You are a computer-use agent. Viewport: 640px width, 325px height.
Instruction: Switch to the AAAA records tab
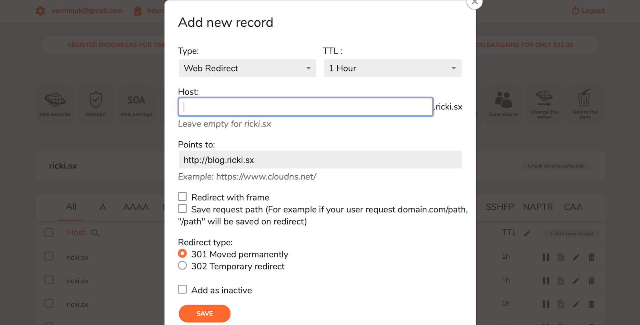click(x=136, y=207)
